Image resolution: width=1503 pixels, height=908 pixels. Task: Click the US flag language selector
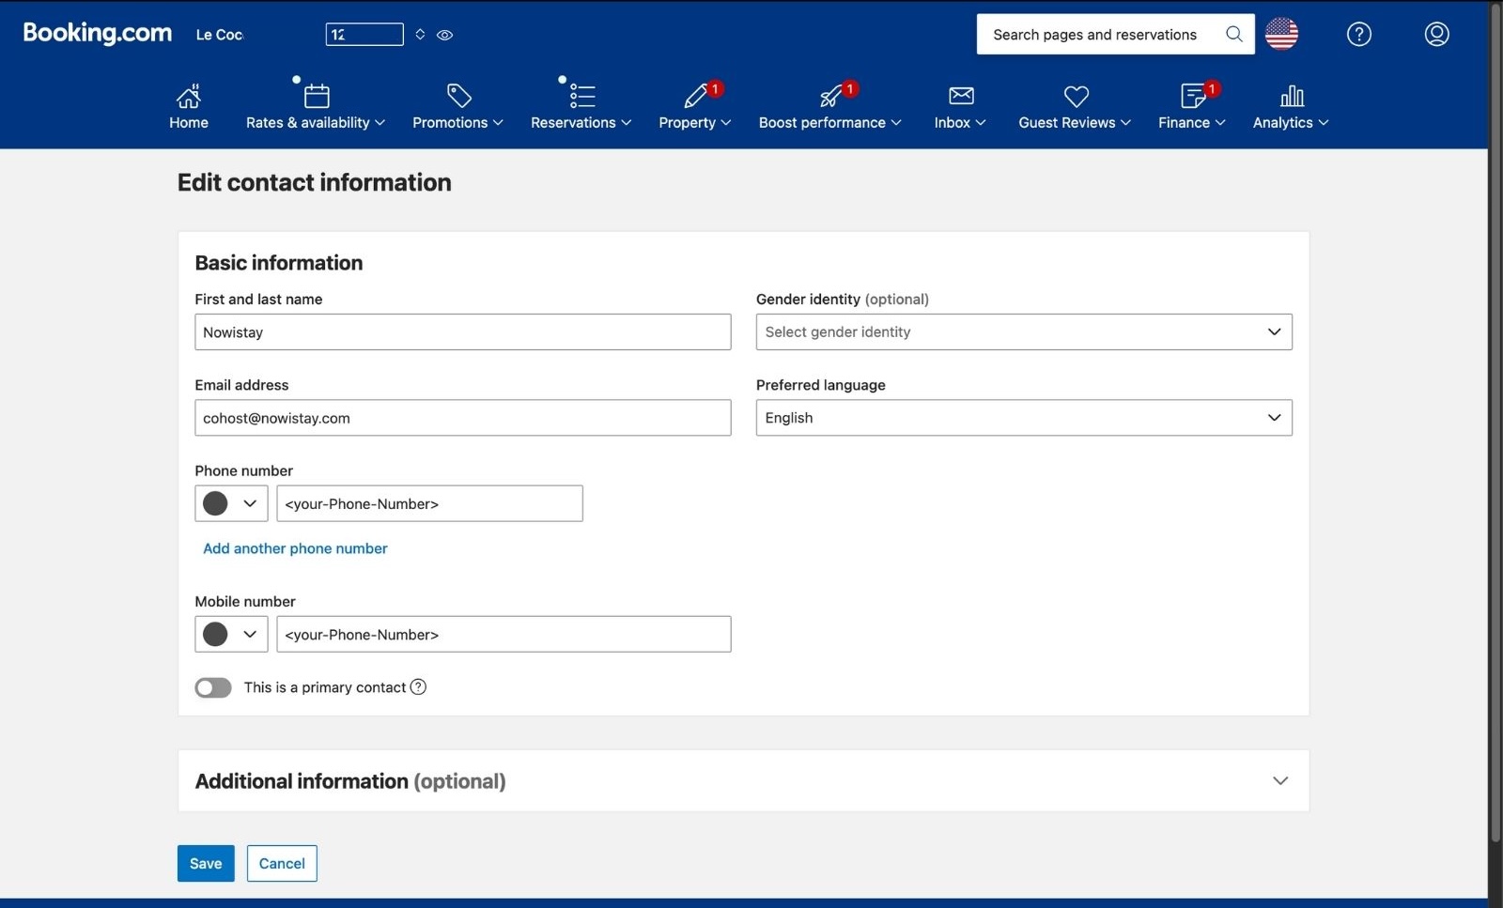[1281, 34]
